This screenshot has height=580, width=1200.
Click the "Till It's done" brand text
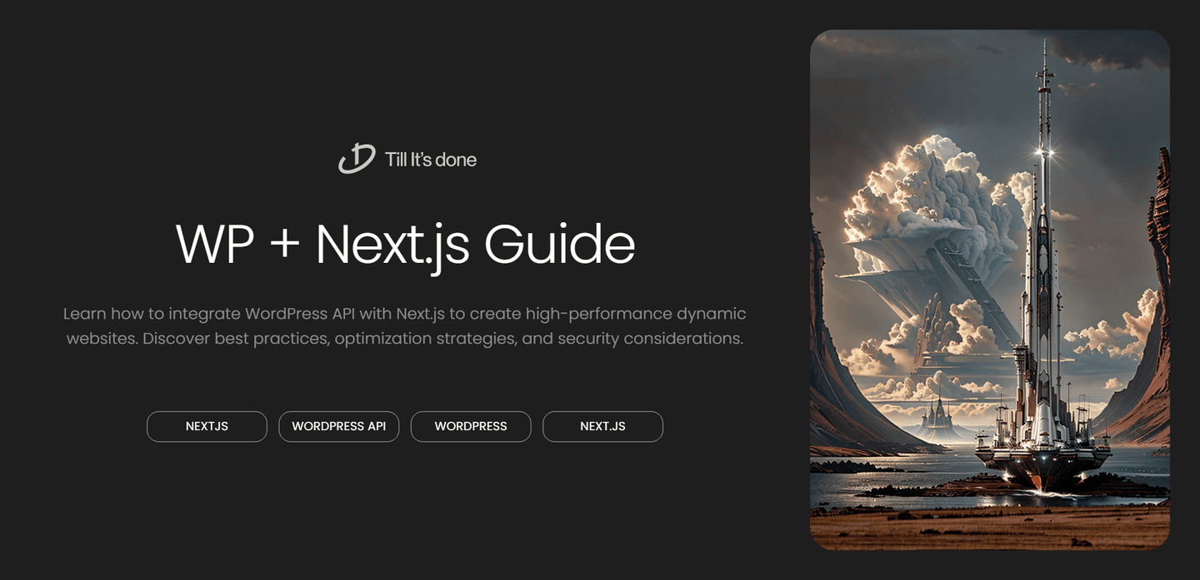click(x=431, y=160)
